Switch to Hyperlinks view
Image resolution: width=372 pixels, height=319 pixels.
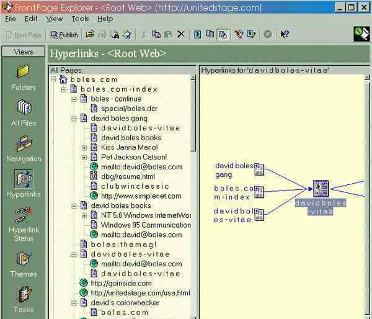24,184
